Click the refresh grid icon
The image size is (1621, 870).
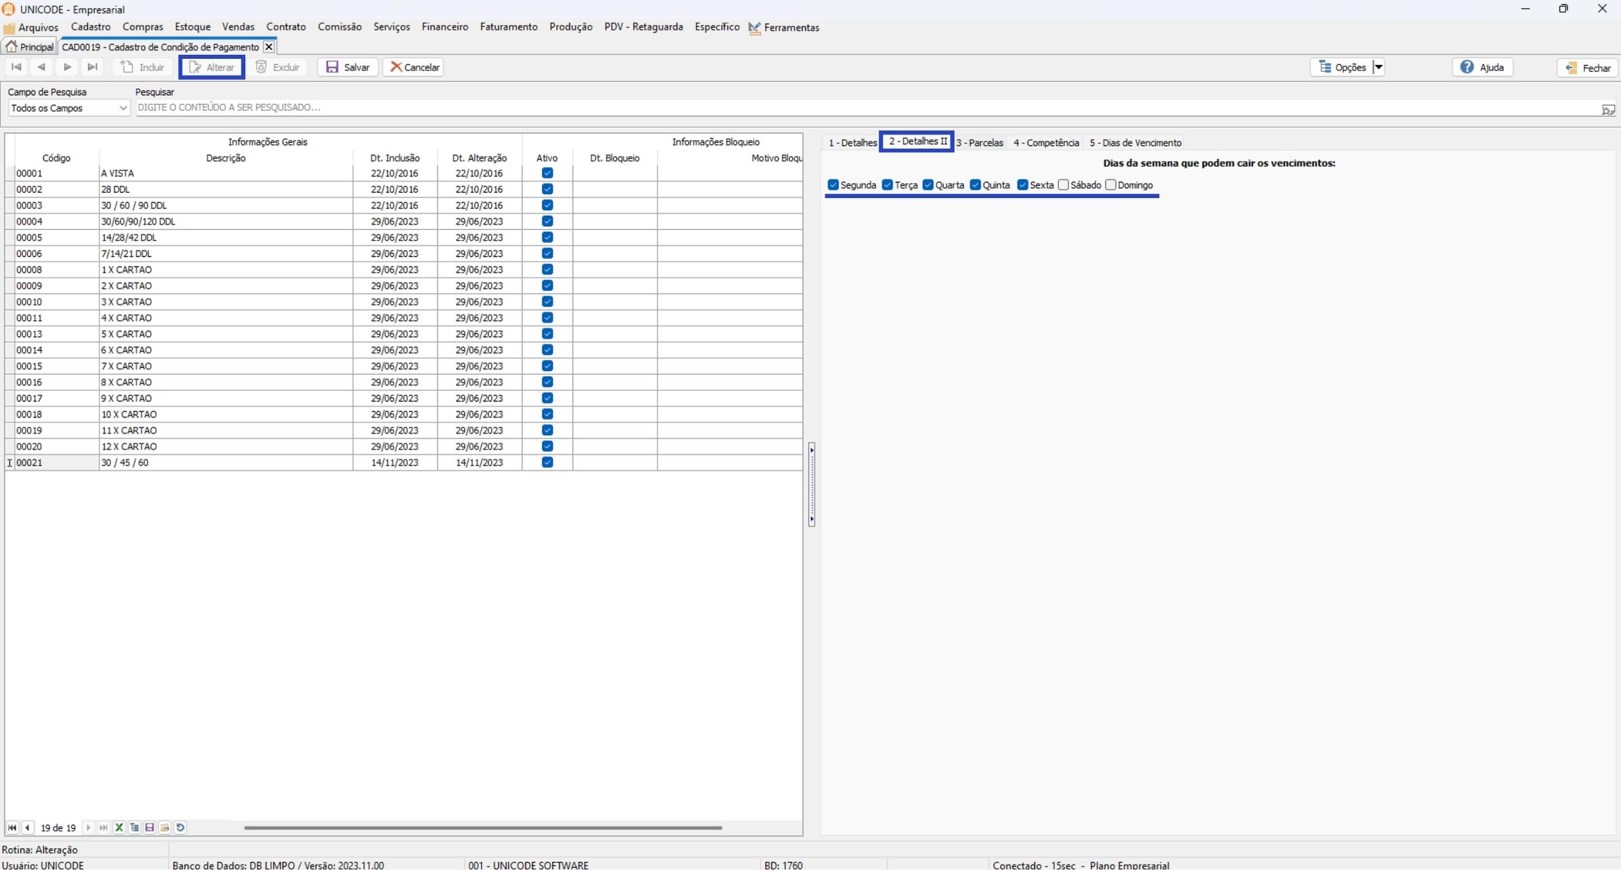pyautogui.click(x=181, y=827)
